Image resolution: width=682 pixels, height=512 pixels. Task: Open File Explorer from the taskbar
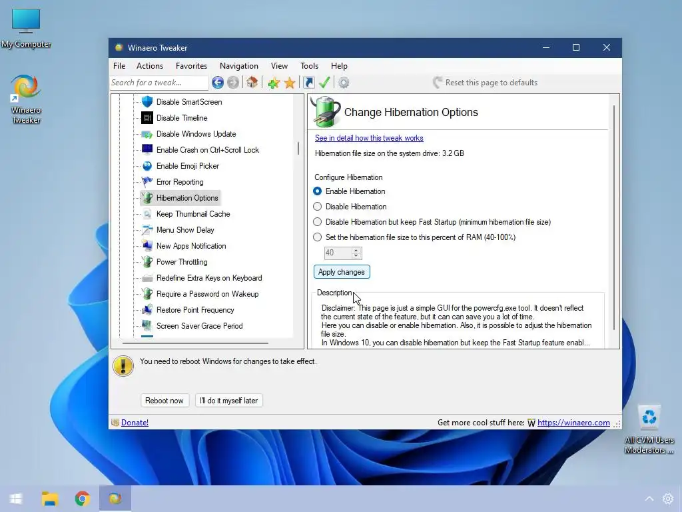[x=49, y=499]
